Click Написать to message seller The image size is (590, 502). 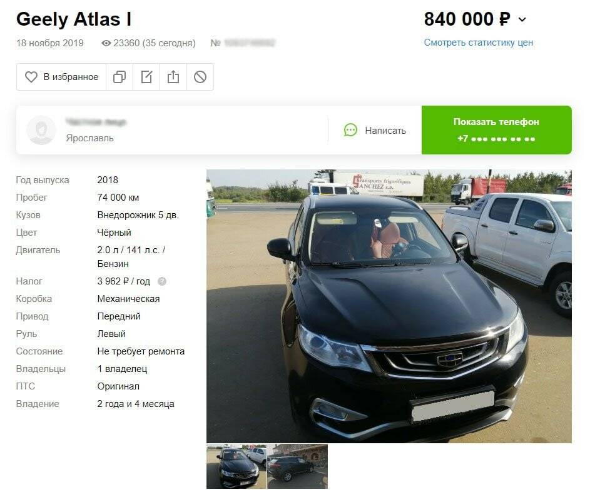[385, 131]
